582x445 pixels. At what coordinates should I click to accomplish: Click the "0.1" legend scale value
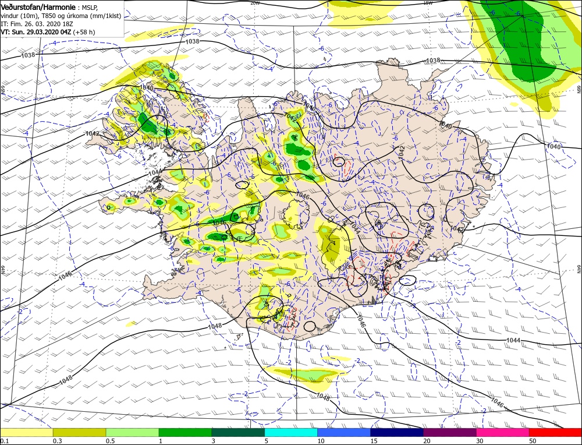[x=5, y=441]
